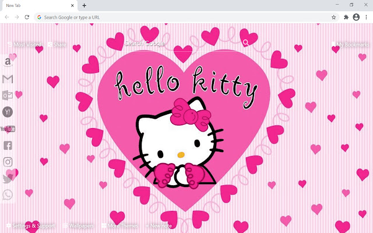
Task: Open the Chrome profile avatar
Action: click(356, 17)
